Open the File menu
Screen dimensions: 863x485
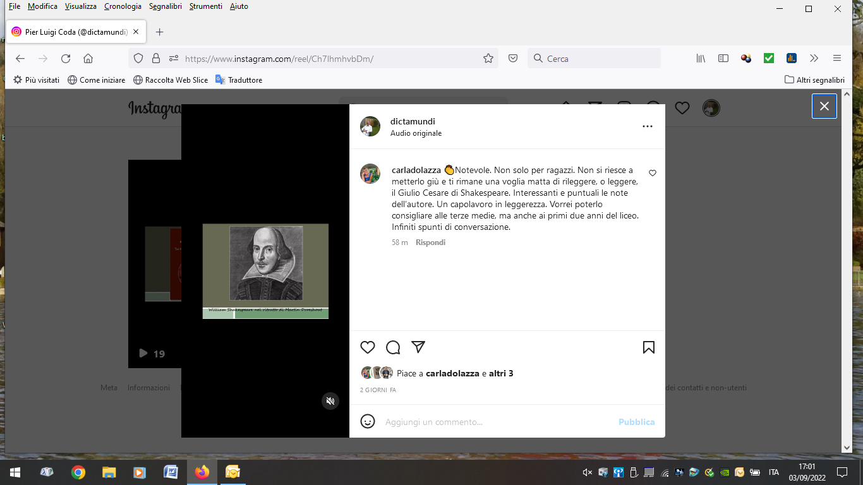(x=15, y=6)
